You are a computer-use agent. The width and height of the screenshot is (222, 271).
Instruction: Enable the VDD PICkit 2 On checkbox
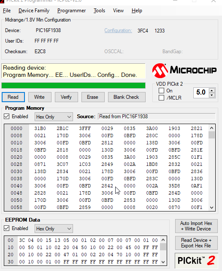[x=161, y=91]
